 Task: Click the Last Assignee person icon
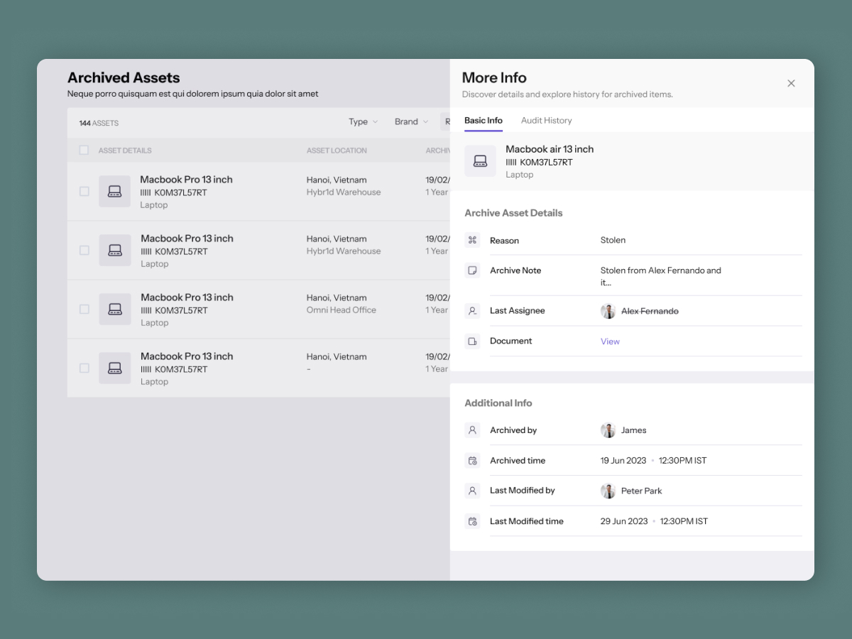point(472,311)
